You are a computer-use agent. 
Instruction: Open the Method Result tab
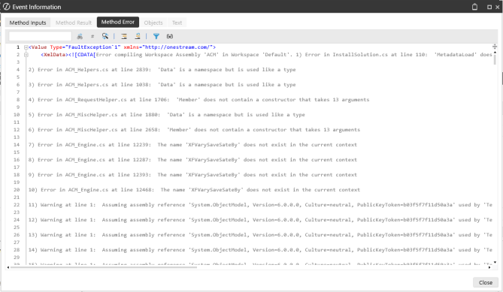click(x=74, y=23)
